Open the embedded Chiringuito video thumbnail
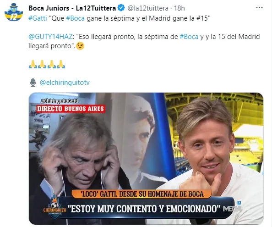 click(x=146, y=158)
